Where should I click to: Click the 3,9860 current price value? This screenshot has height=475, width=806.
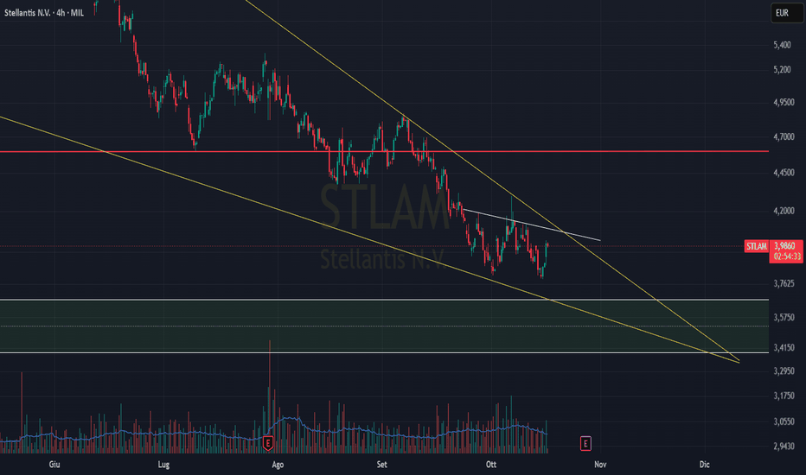[x=784, y=246]
